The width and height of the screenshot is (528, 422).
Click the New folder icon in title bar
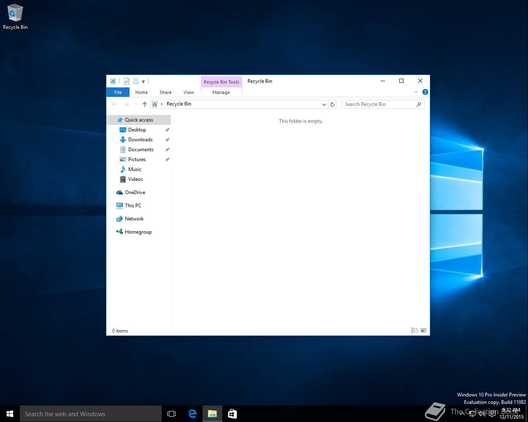click(135, 81)
